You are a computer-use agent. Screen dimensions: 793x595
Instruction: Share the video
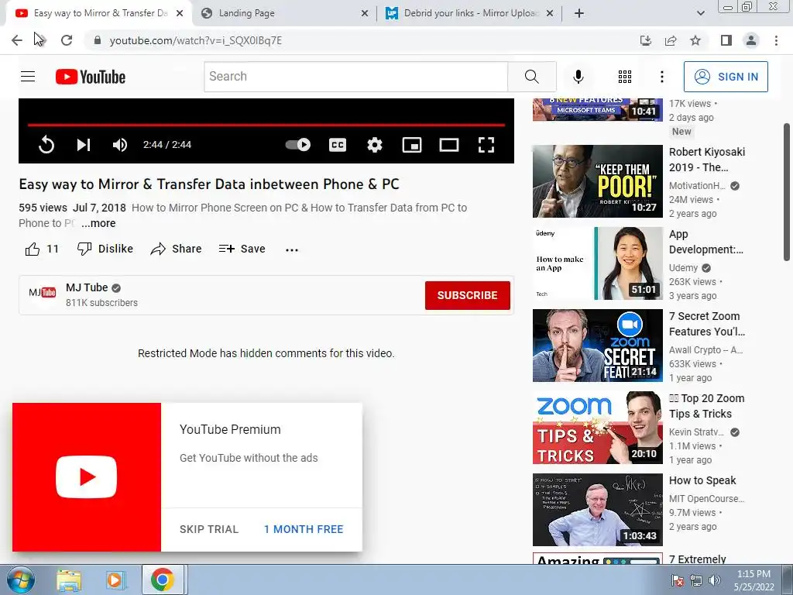[x=176, y=249]
